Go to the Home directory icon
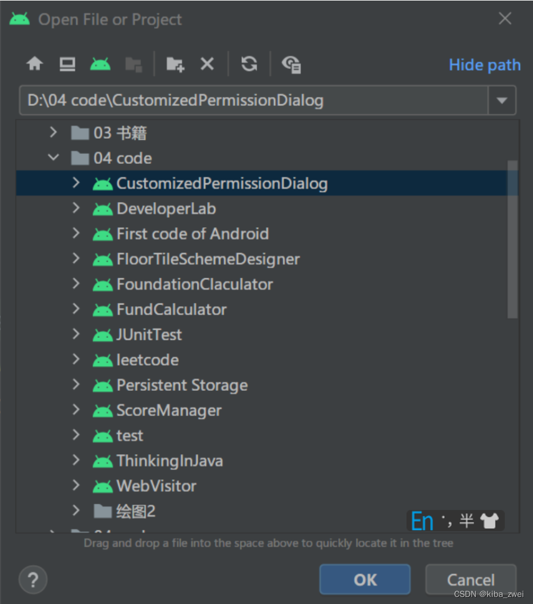The width and height of the screenshot is (533, 604). click(x=35, y=63)
